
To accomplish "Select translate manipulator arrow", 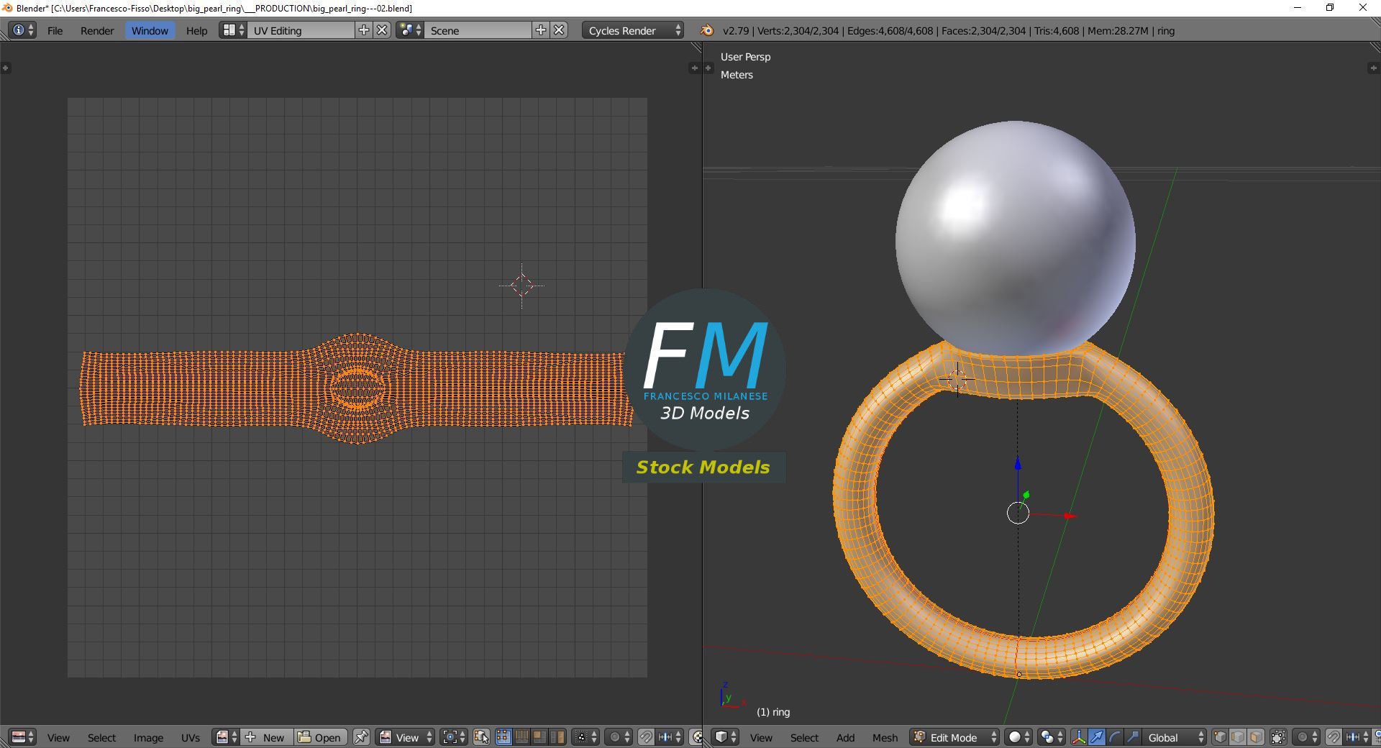I will point(1097,737).
